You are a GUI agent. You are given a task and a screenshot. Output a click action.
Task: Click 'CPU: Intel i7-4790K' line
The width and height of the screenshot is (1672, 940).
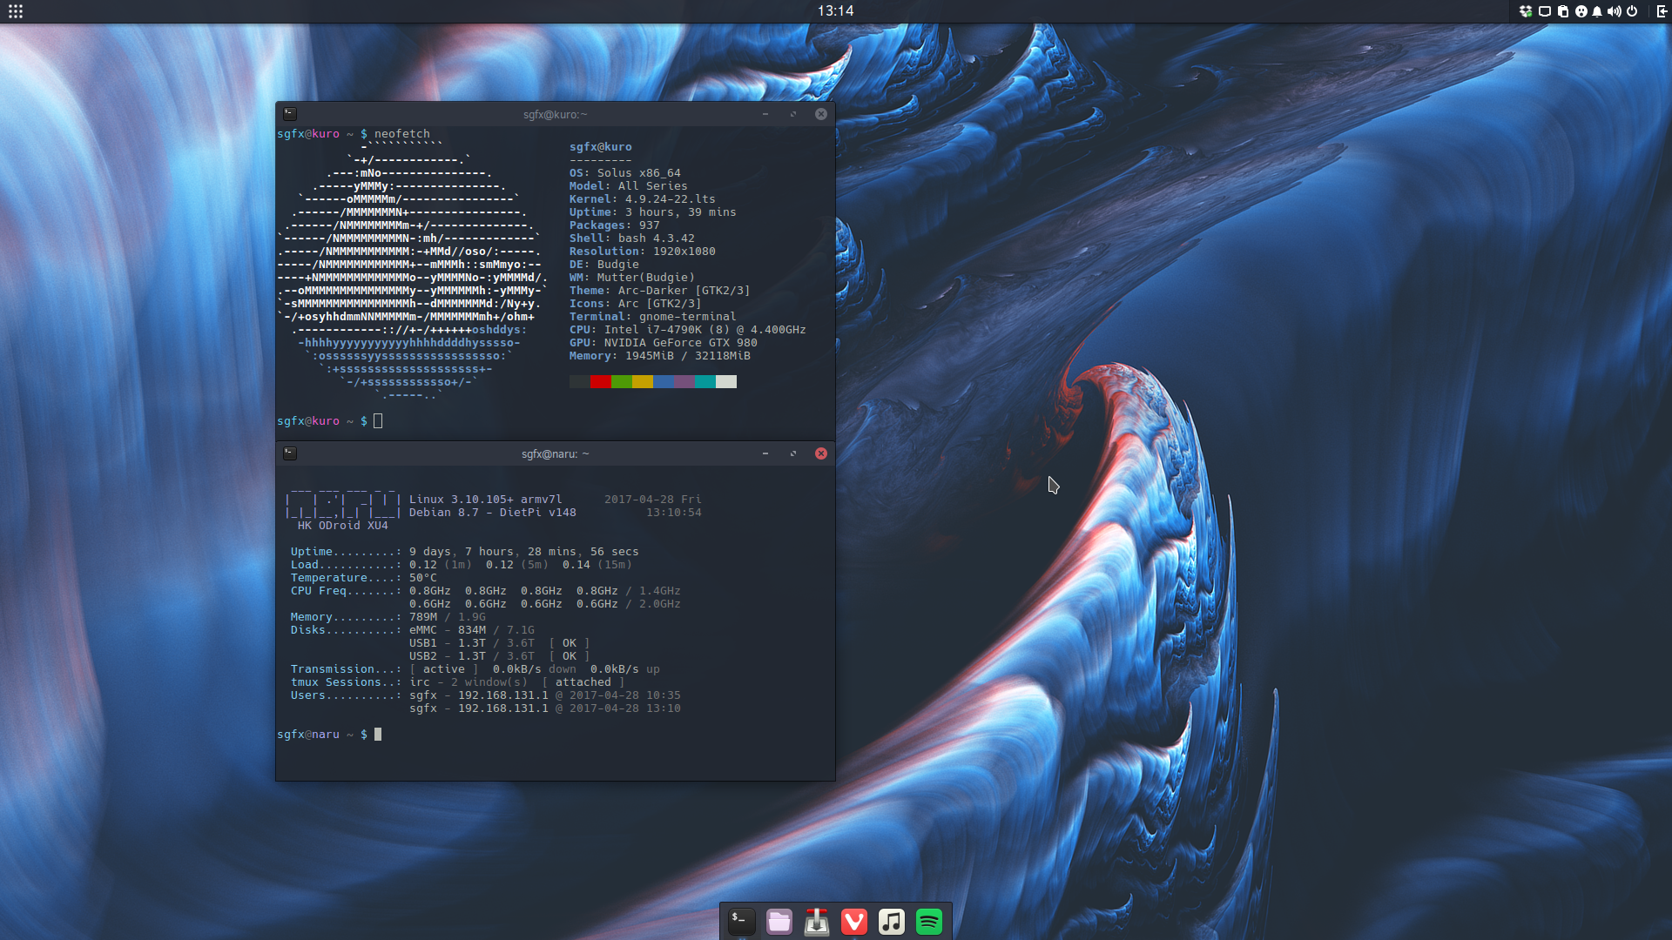688,329
